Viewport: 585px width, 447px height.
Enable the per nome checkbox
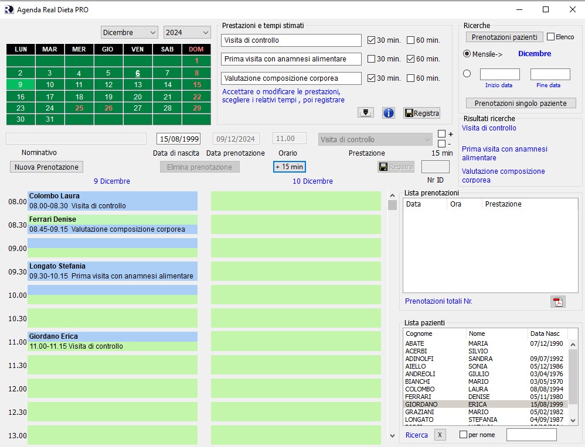pos(464,434)
